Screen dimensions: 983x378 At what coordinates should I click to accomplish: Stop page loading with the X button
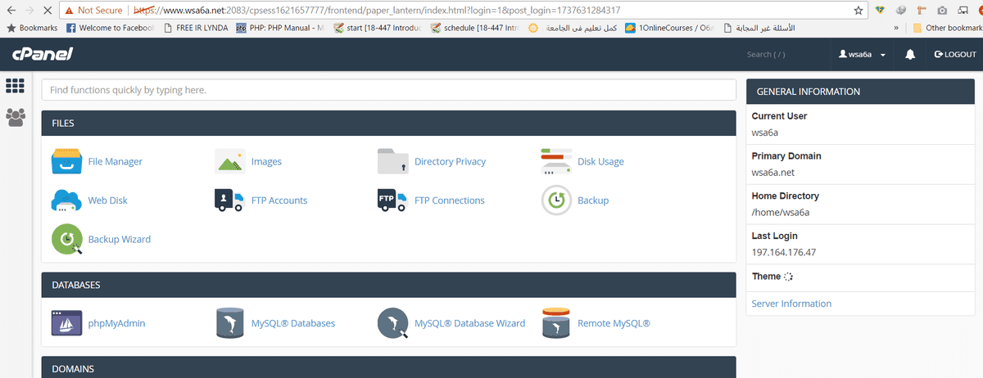click(x=49, y=11)
